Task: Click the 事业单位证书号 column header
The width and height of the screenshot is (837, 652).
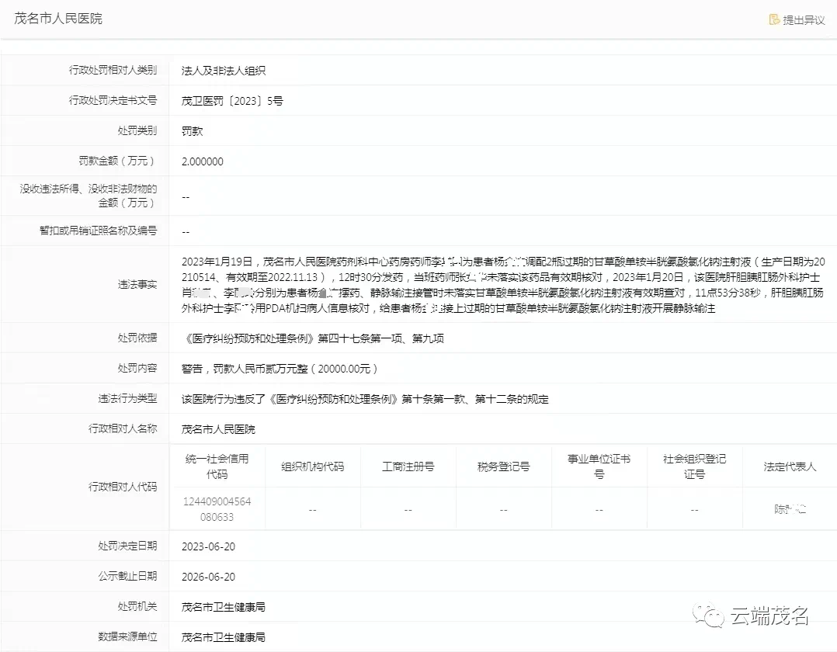Action: tap(599, 465)
